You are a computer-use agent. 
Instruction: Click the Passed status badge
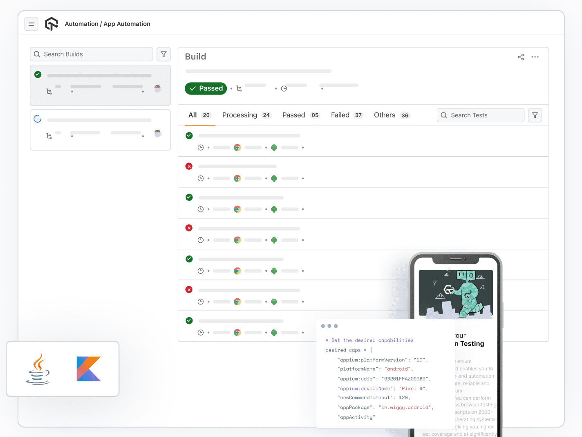coord(206,88)
